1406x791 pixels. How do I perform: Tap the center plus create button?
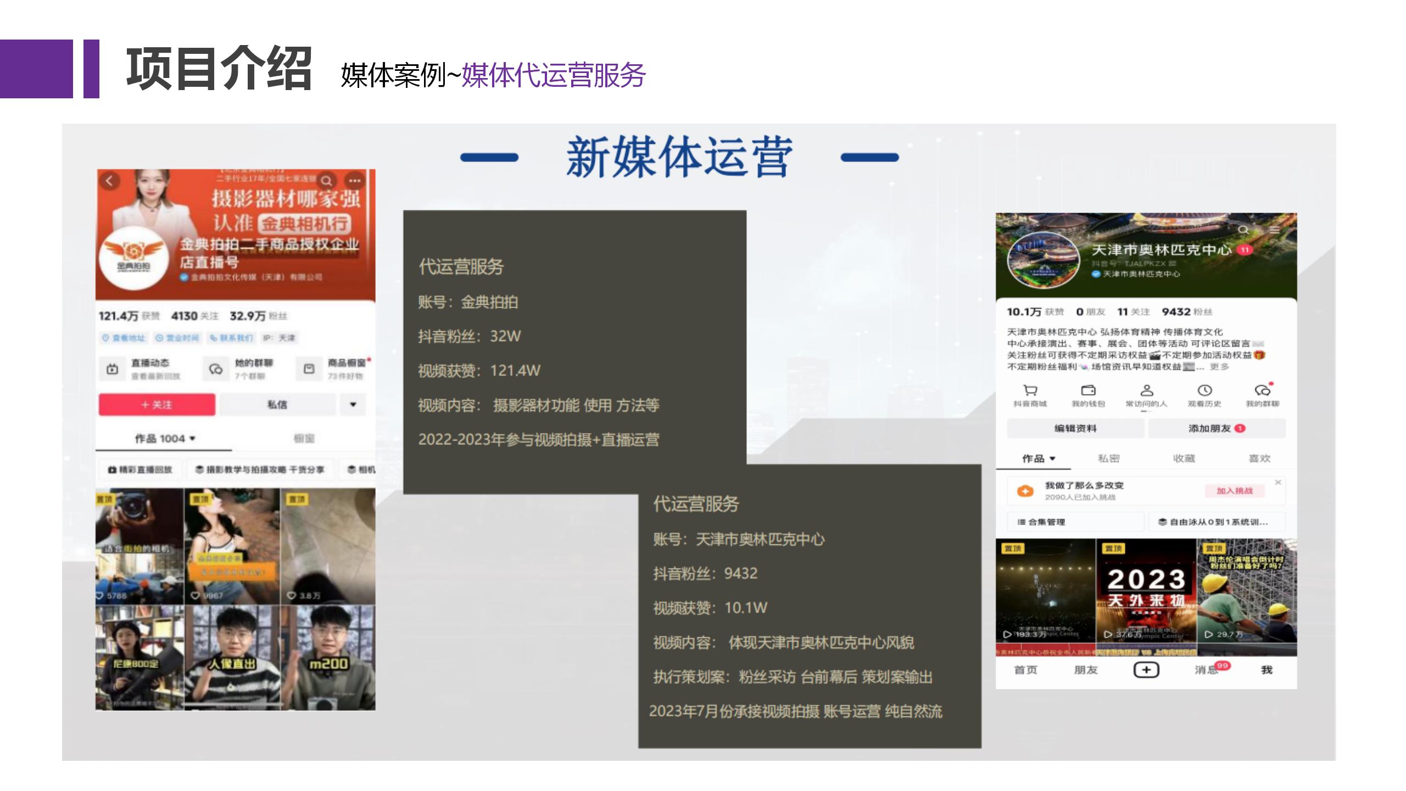point(1146,670)
